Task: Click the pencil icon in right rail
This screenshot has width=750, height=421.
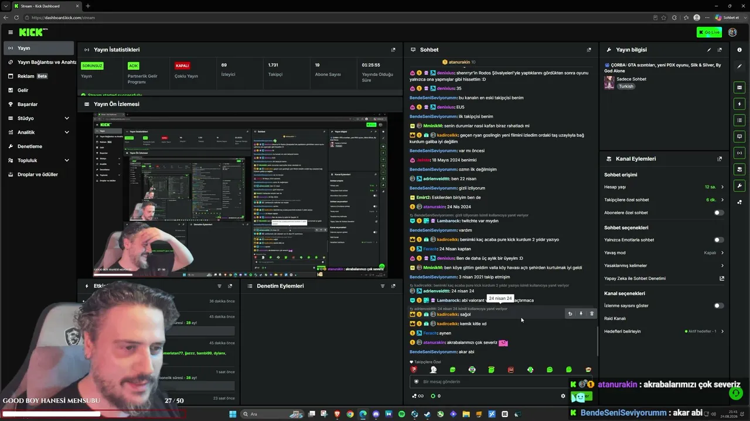Action: 739,66
